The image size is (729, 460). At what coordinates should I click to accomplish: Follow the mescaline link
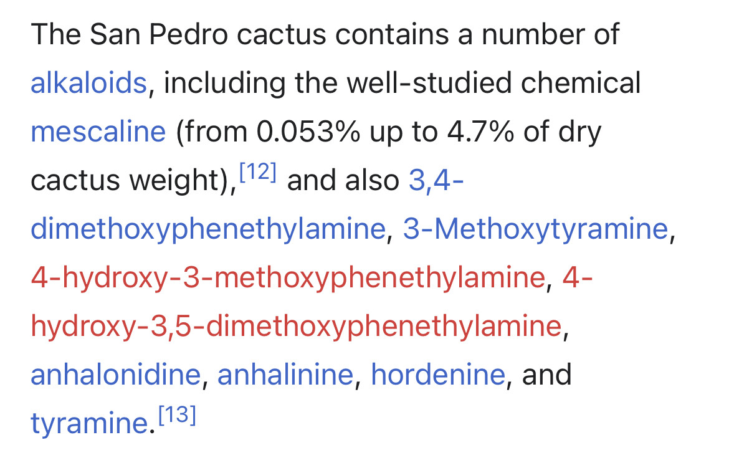point(98,131)
